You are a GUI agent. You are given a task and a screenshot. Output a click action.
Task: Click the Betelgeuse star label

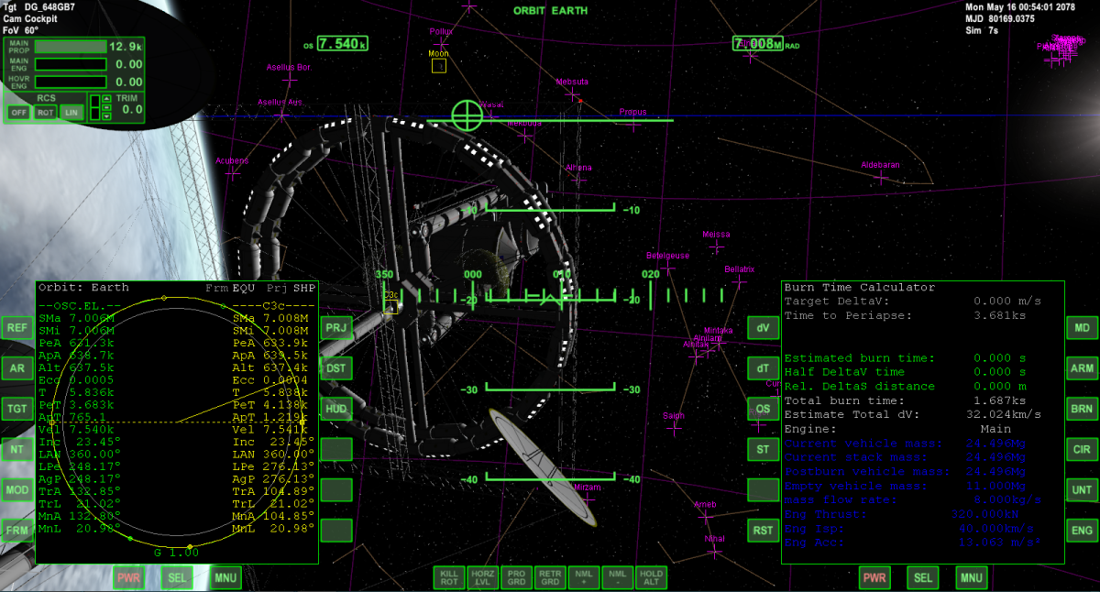pos(667,256)
